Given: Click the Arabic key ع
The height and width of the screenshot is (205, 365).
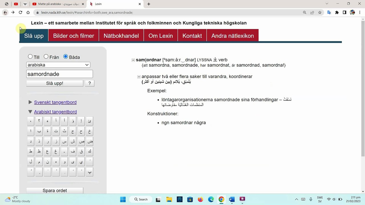Looking at the screenshot, I should tap(47, 151).
